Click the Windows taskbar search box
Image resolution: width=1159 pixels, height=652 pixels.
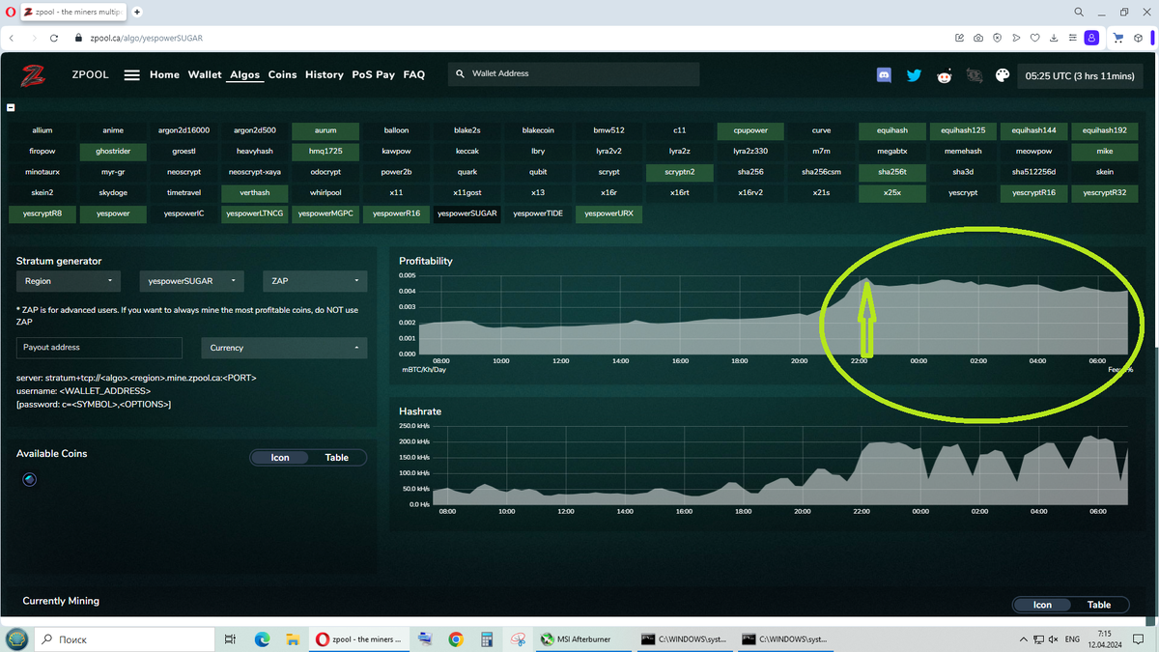125,638
